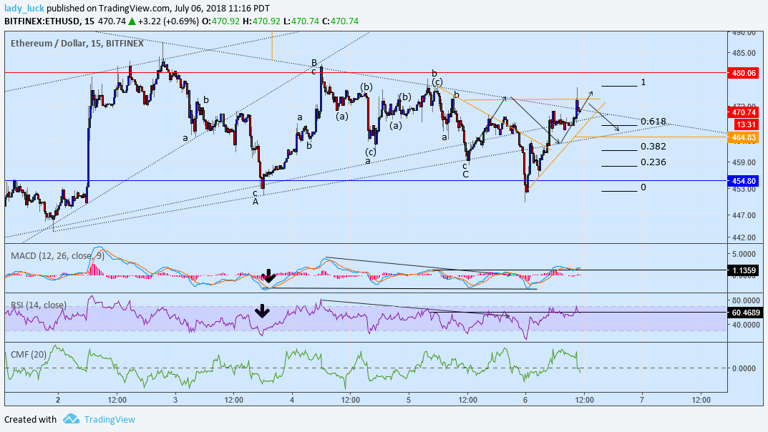Select the CMF (20) indicator title
The image size is (768, 432).
coord(29,354)
